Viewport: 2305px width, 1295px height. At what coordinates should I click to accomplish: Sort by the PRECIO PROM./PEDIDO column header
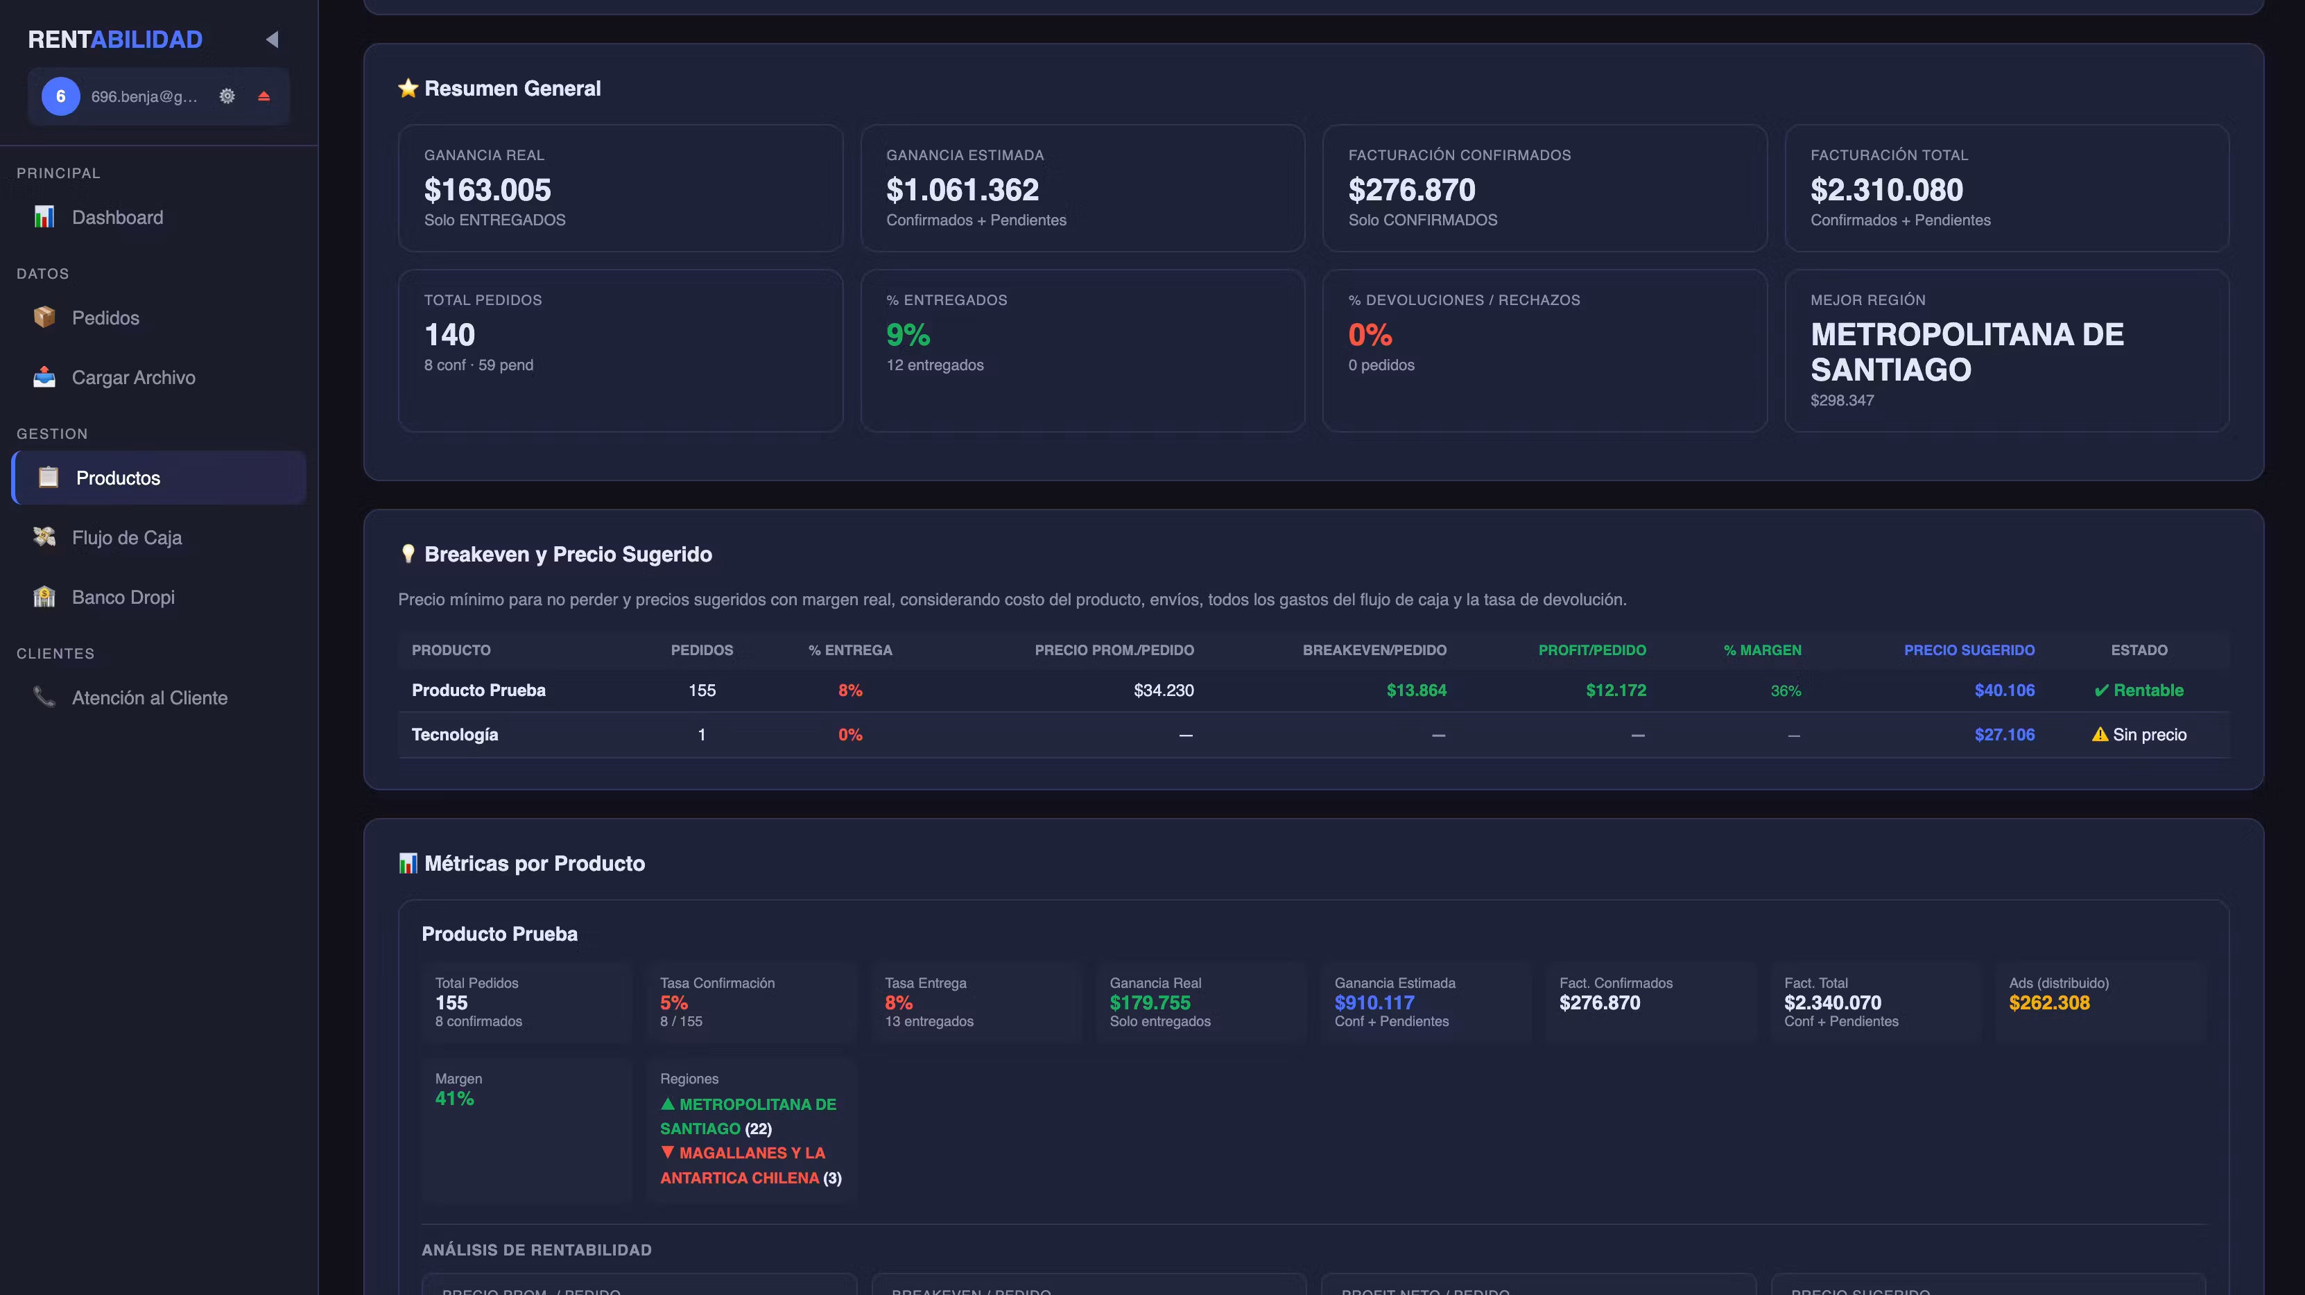tap(1114, 650)
